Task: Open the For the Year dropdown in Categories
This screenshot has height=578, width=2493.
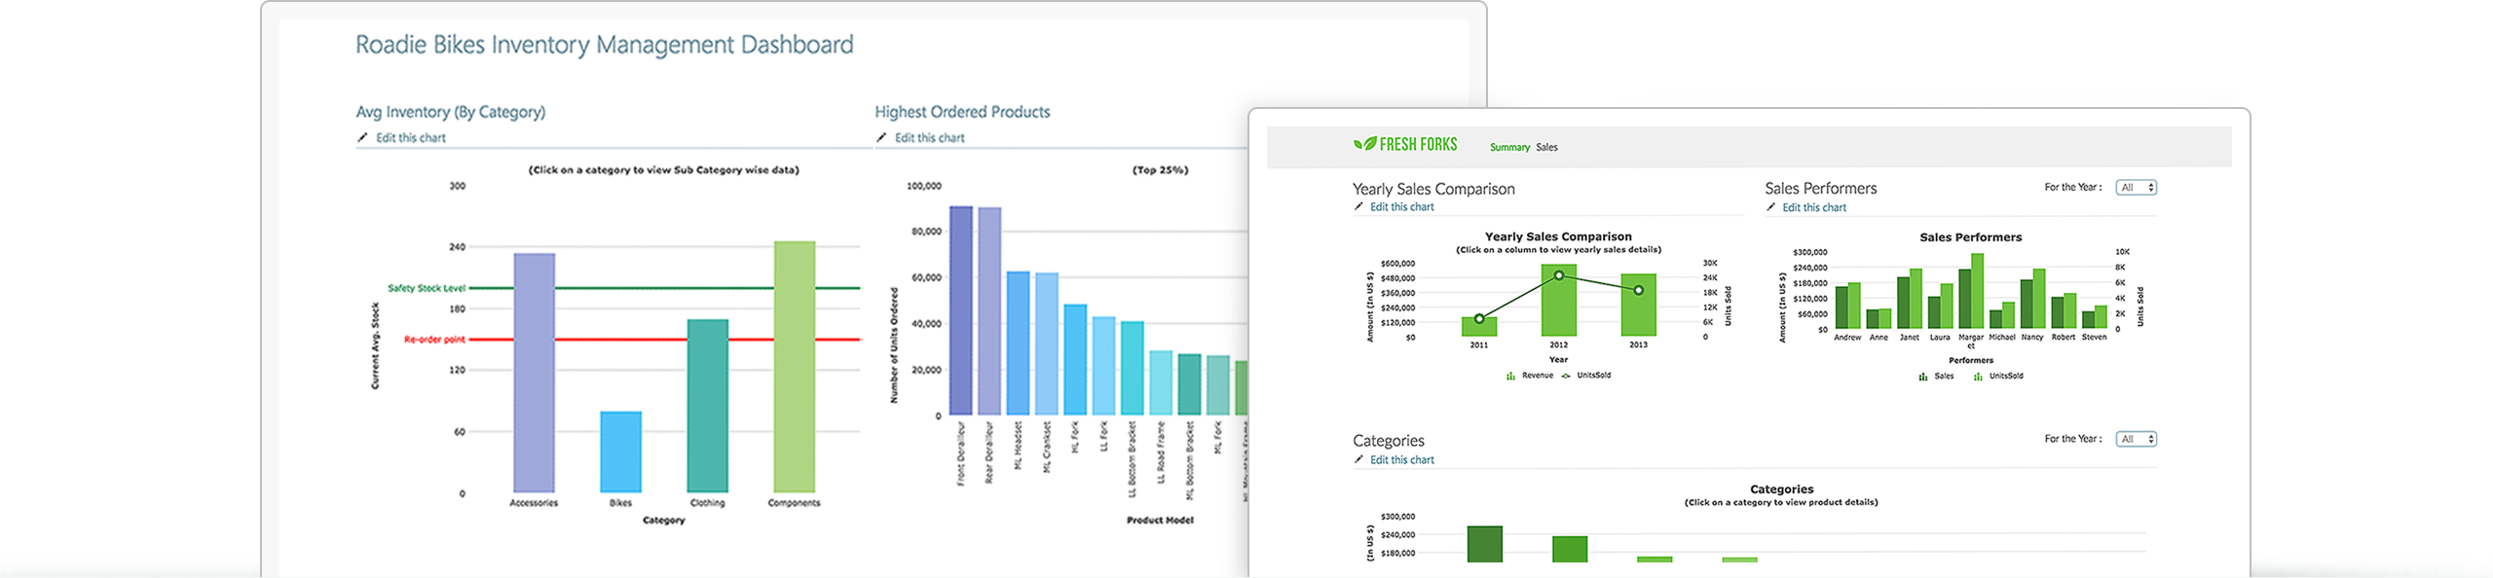Action: 2137,440
